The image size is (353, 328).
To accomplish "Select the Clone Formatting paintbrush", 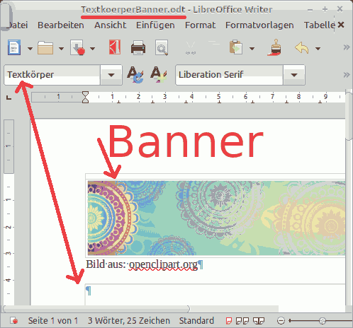I will point(275,48).
